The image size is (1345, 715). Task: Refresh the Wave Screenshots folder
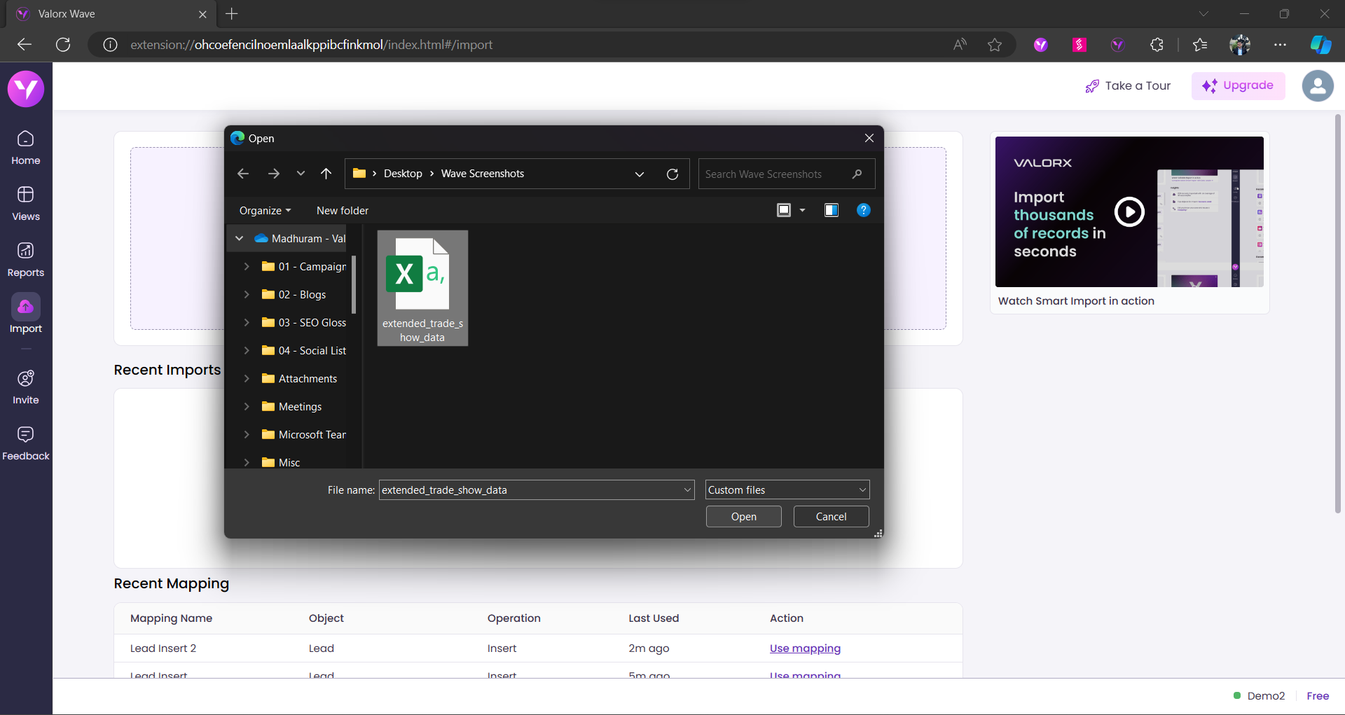(672, 174)
